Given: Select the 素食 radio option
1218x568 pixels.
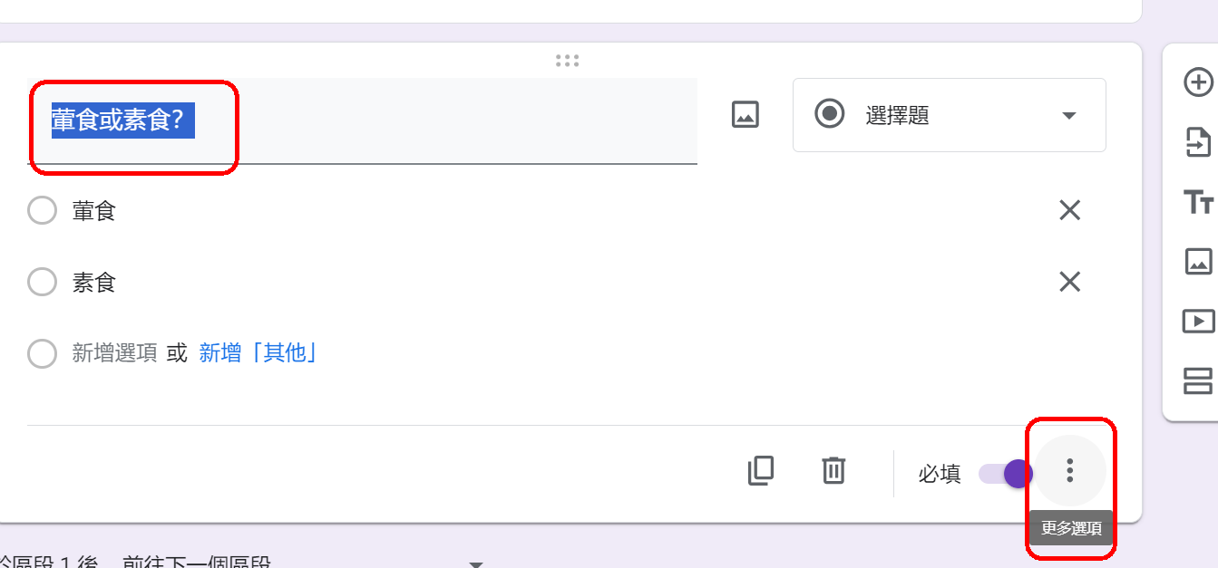Looking at the screenshot, I should pos(43,283).
